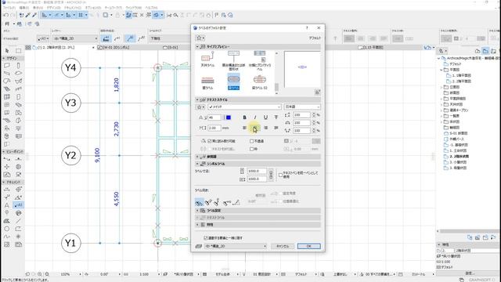The width and height of the screenshot is (501, 282).
Task: Click the help question mark in dialog
Action: (307, 28)
